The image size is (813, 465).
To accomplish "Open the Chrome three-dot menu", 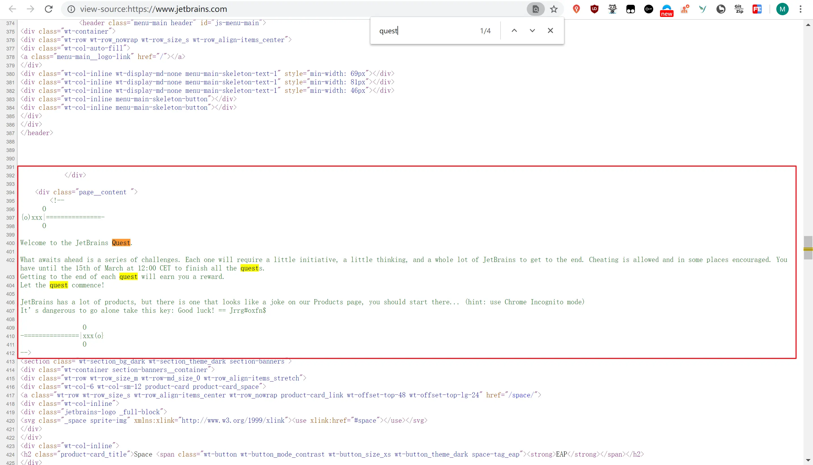I will click(x=801, y=9).
